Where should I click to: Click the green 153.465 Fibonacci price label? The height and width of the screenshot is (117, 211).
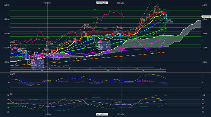[162, 23]
